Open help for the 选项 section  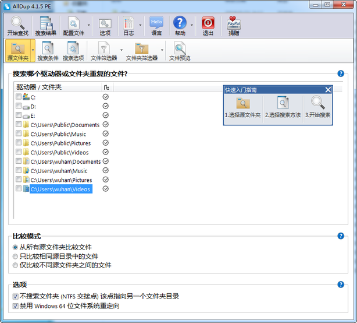pyautogui.click(x=341, y=285)
